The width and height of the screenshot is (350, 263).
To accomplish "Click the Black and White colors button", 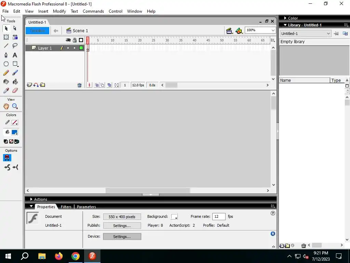I will coord(6,141).
